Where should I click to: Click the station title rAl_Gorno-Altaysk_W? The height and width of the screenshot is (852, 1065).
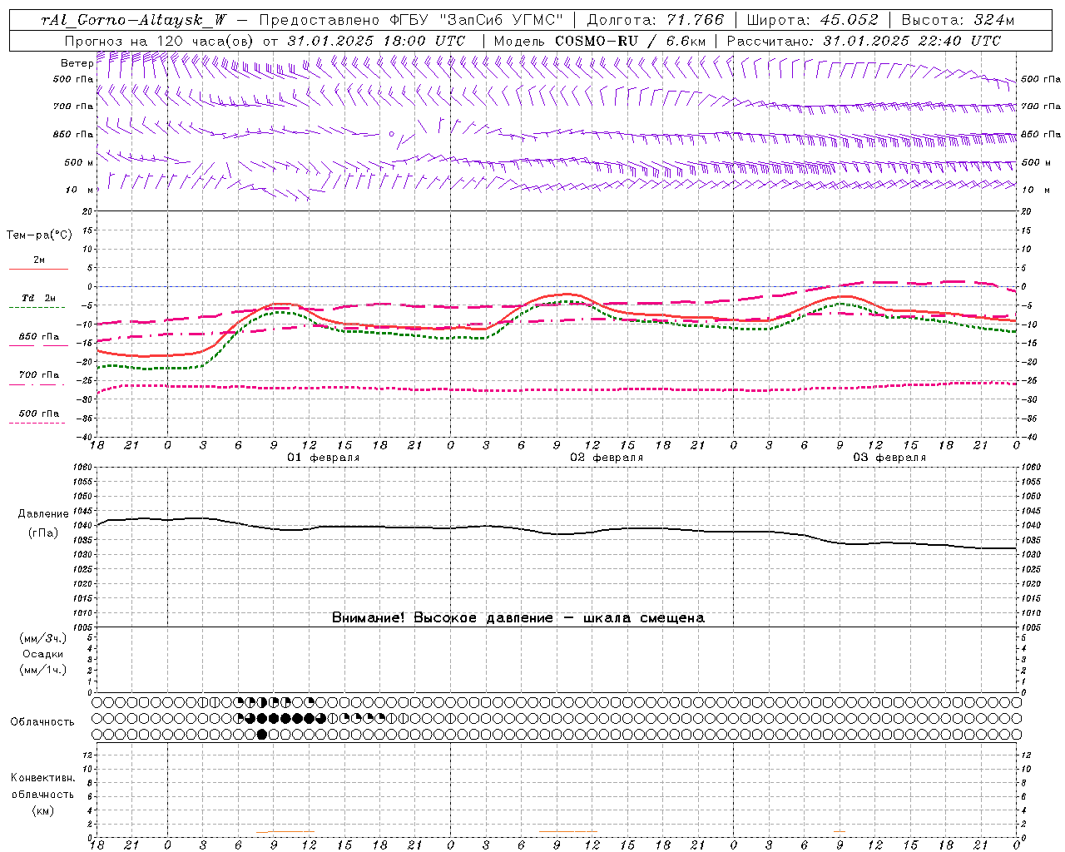click(134, 21)
